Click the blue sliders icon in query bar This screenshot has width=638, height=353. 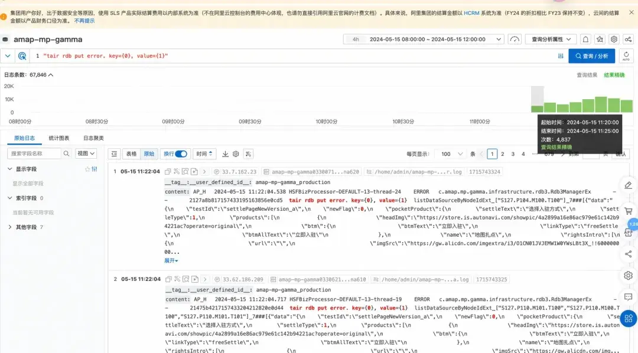coord(561,56)
